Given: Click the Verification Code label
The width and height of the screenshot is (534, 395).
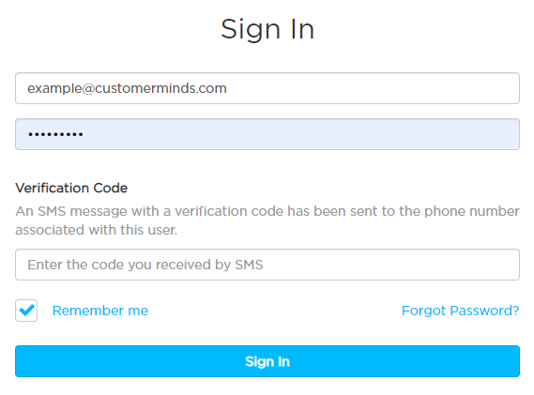Looking at the screenshot, I should point(71,188).
